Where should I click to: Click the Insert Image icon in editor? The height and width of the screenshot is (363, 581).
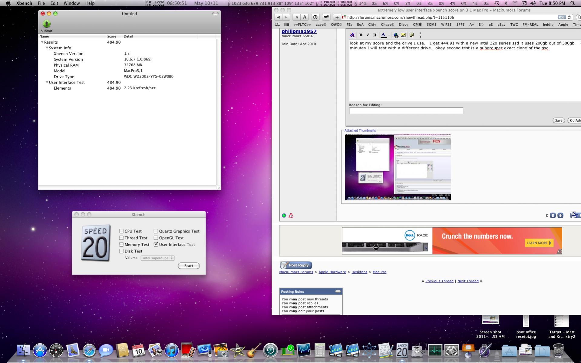[403, 35]
